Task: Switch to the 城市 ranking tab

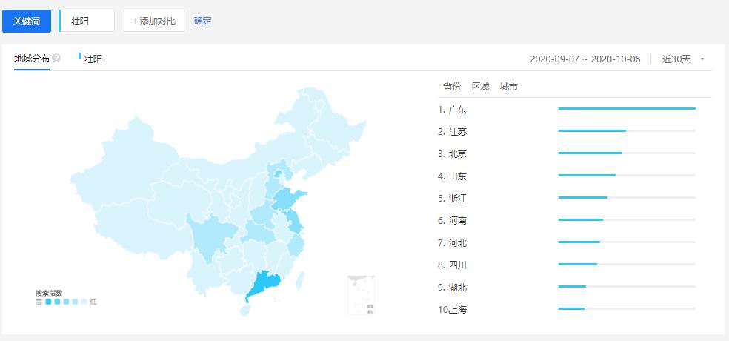Action: [x=508, y=87]
